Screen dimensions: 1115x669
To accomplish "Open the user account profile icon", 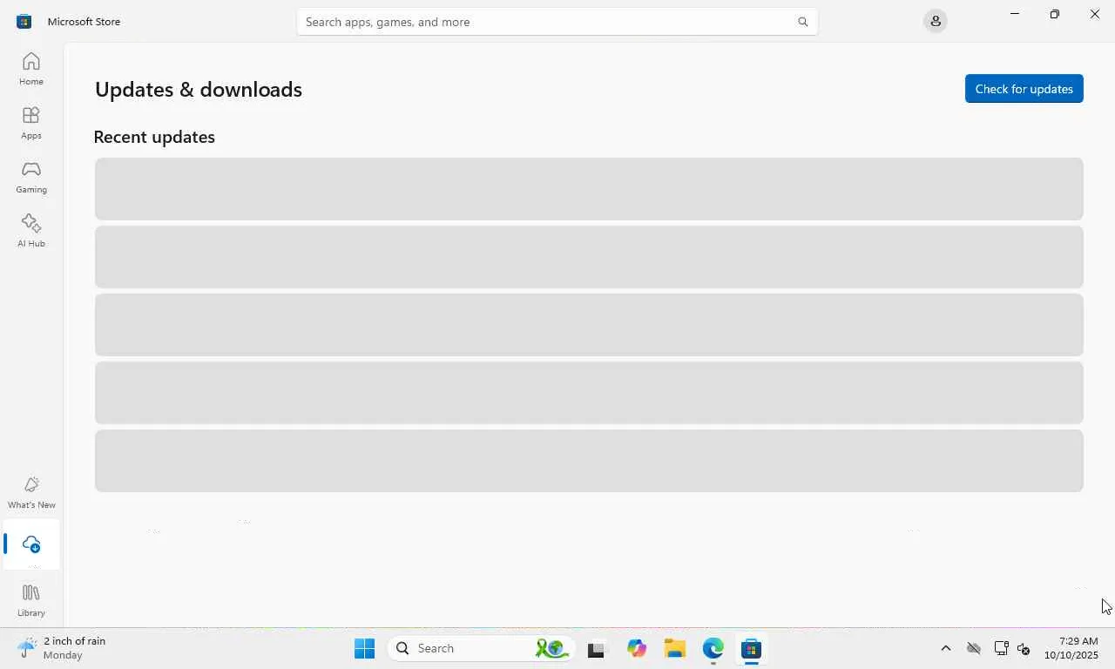I will pyautogui.click(x=936, y=21).
